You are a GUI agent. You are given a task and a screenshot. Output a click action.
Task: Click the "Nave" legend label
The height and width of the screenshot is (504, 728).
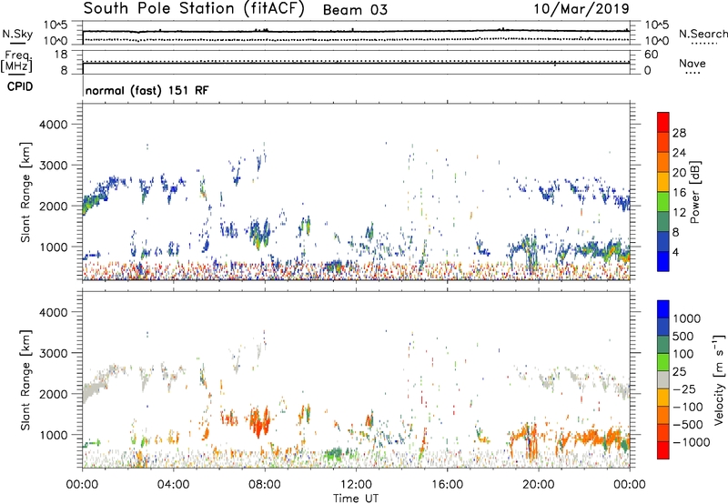692,64
